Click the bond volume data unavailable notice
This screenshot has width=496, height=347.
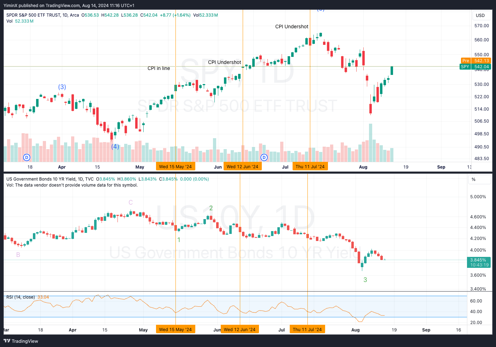click(72, 185)
